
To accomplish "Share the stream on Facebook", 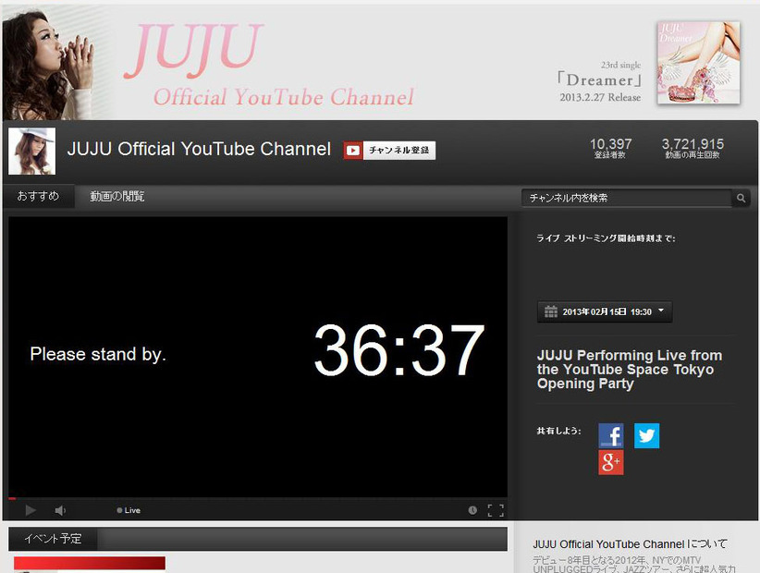I will pyautogui.click(x=611, y=435).
